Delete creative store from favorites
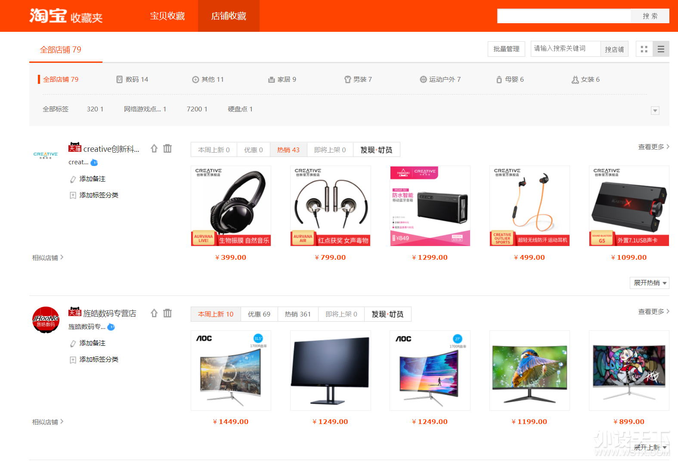678x464 pixels. (x=167, y=148)
